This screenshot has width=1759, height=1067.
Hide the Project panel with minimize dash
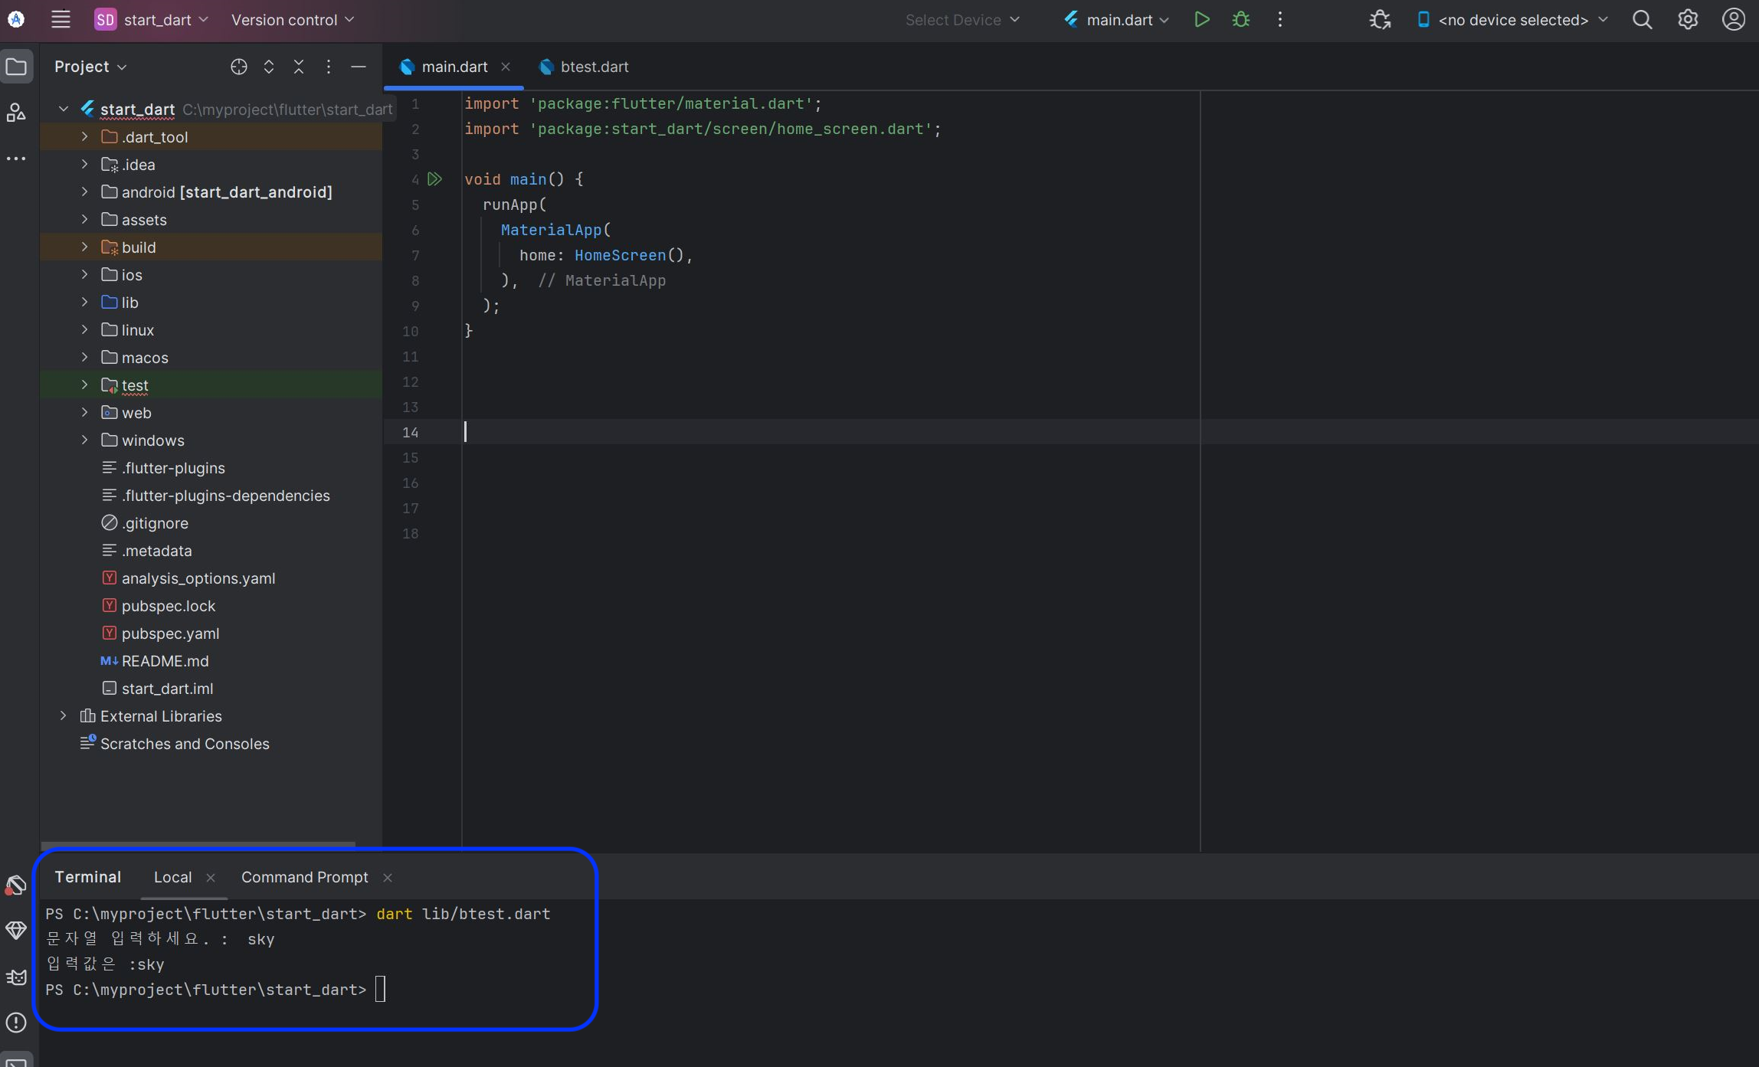358,67
